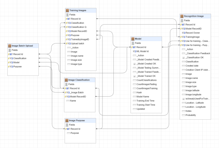Click the Training Images table icon
This screenshot has width=219, height=148.
(x=67, y=10)
